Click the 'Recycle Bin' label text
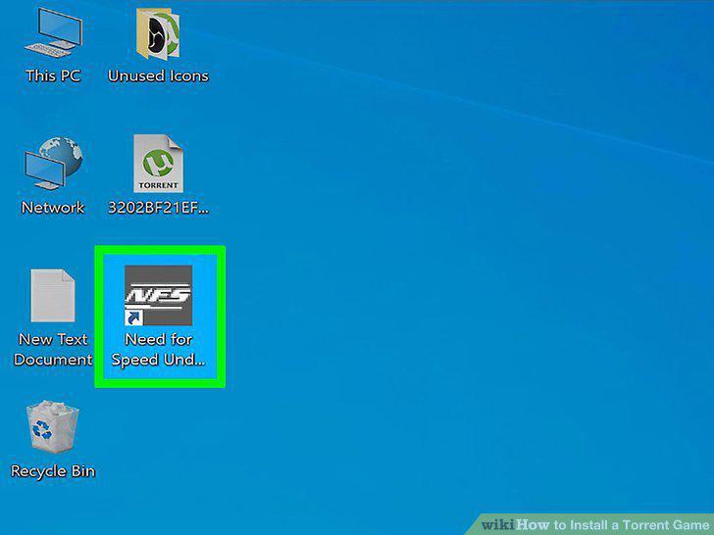The width and height of the screenshot is (714, 535). pos(53,471)
